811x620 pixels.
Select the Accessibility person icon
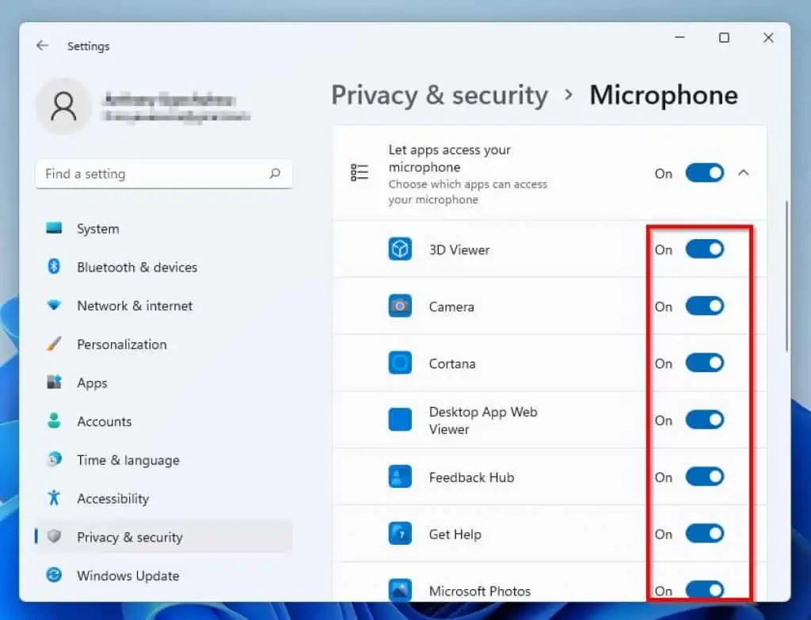point(52,499)
